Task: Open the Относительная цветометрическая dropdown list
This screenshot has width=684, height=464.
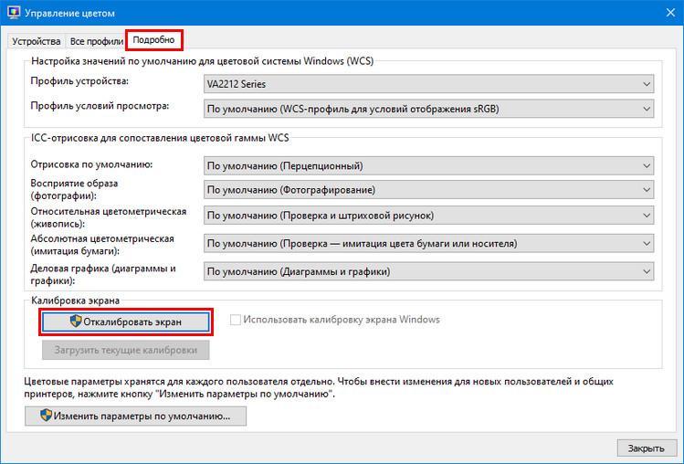Action: click(428, 216)
